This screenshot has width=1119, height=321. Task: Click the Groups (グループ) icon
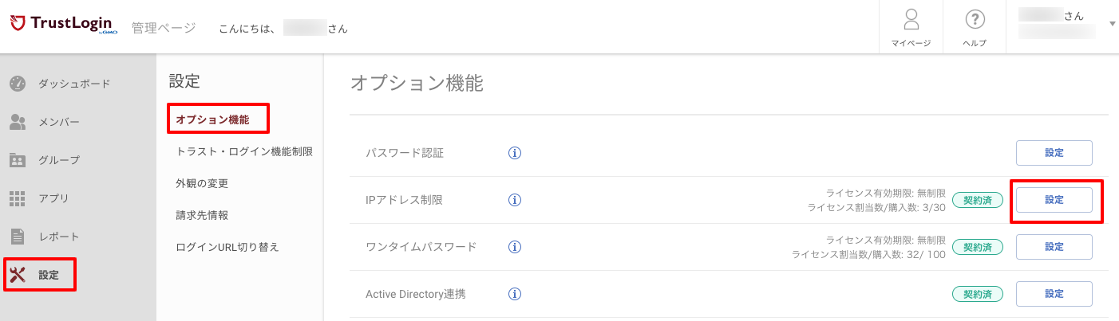click(x=18, y=160)
